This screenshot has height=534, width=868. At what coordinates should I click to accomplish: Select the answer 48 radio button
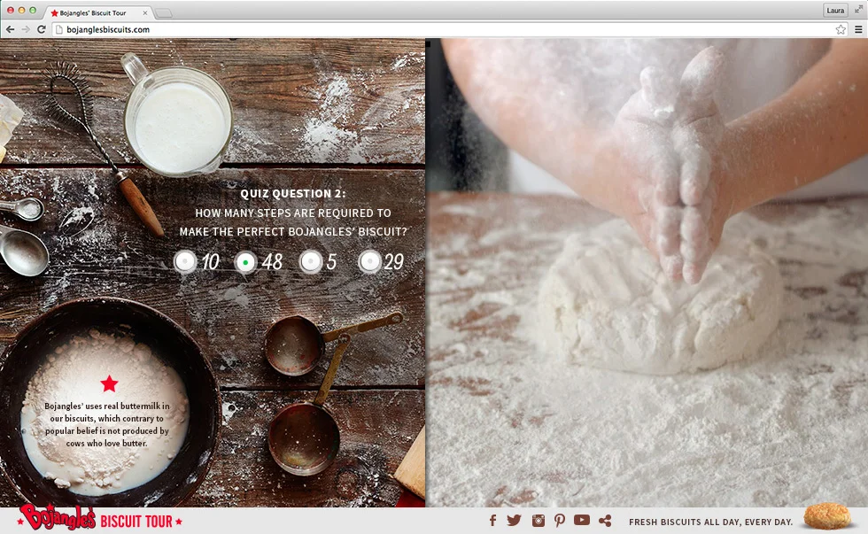click(245, 262)
